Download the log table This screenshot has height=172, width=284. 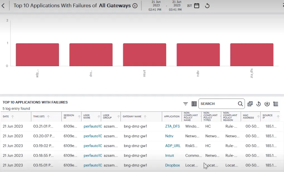pos(267,104)
